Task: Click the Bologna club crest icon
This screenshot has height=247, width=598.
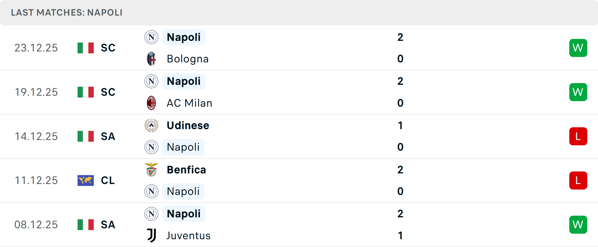Action: [x=151, y=59]
